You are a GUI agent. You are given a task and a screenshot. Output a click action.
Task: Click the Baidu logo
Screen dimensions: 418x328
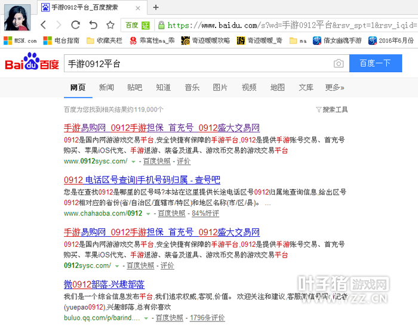[x=32, y=63]
